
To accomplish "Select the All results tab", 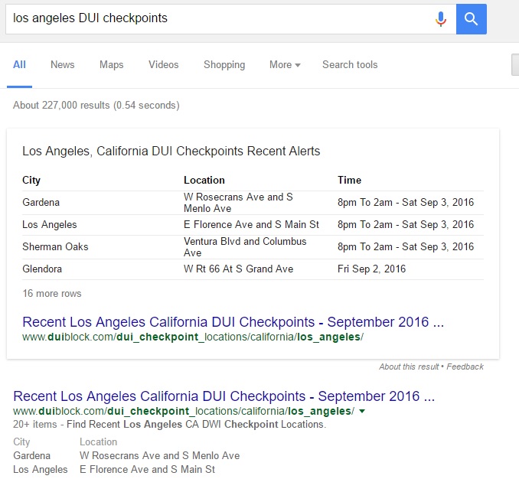I will pos(19,65).
